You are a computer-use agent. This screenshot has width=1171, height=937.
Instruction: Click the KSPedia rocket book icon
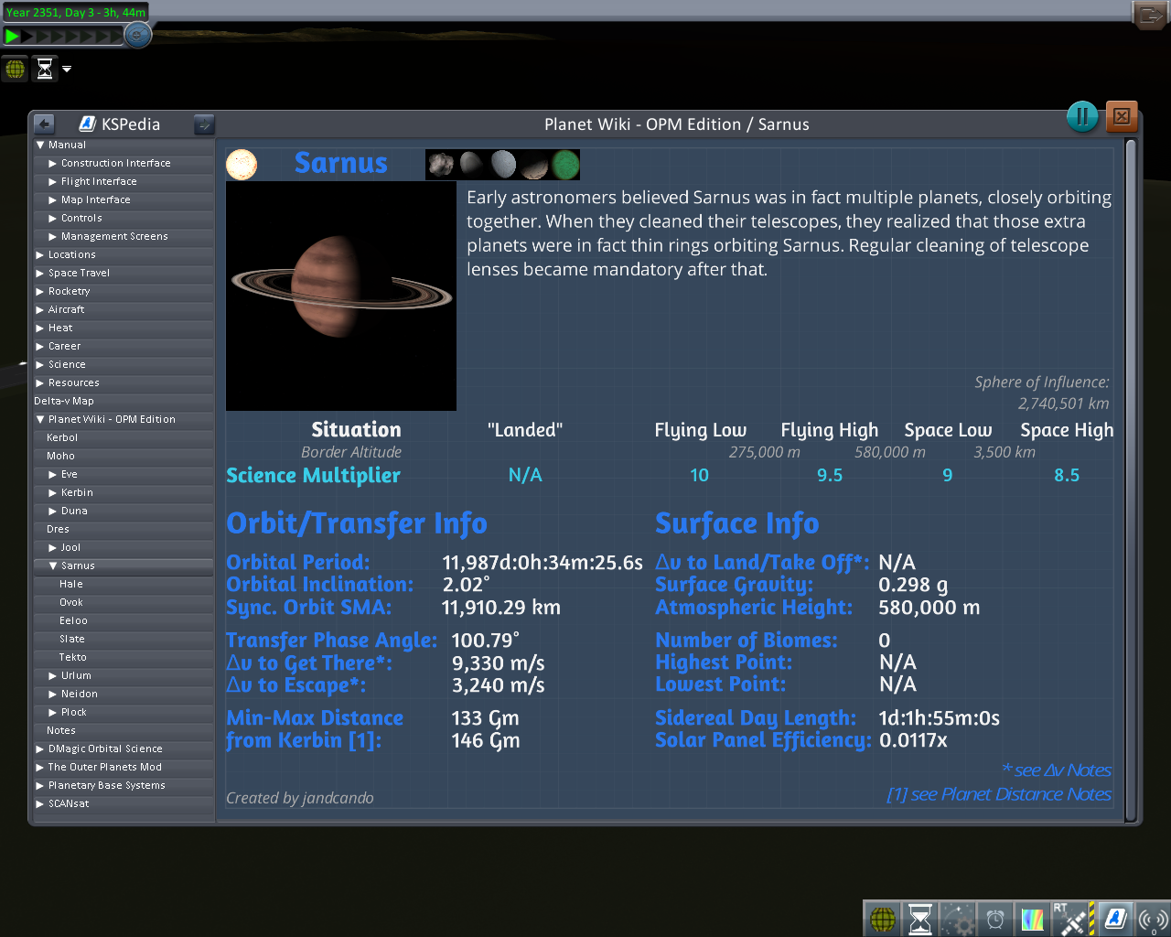pyautogui.click(x=1115, y=919)
